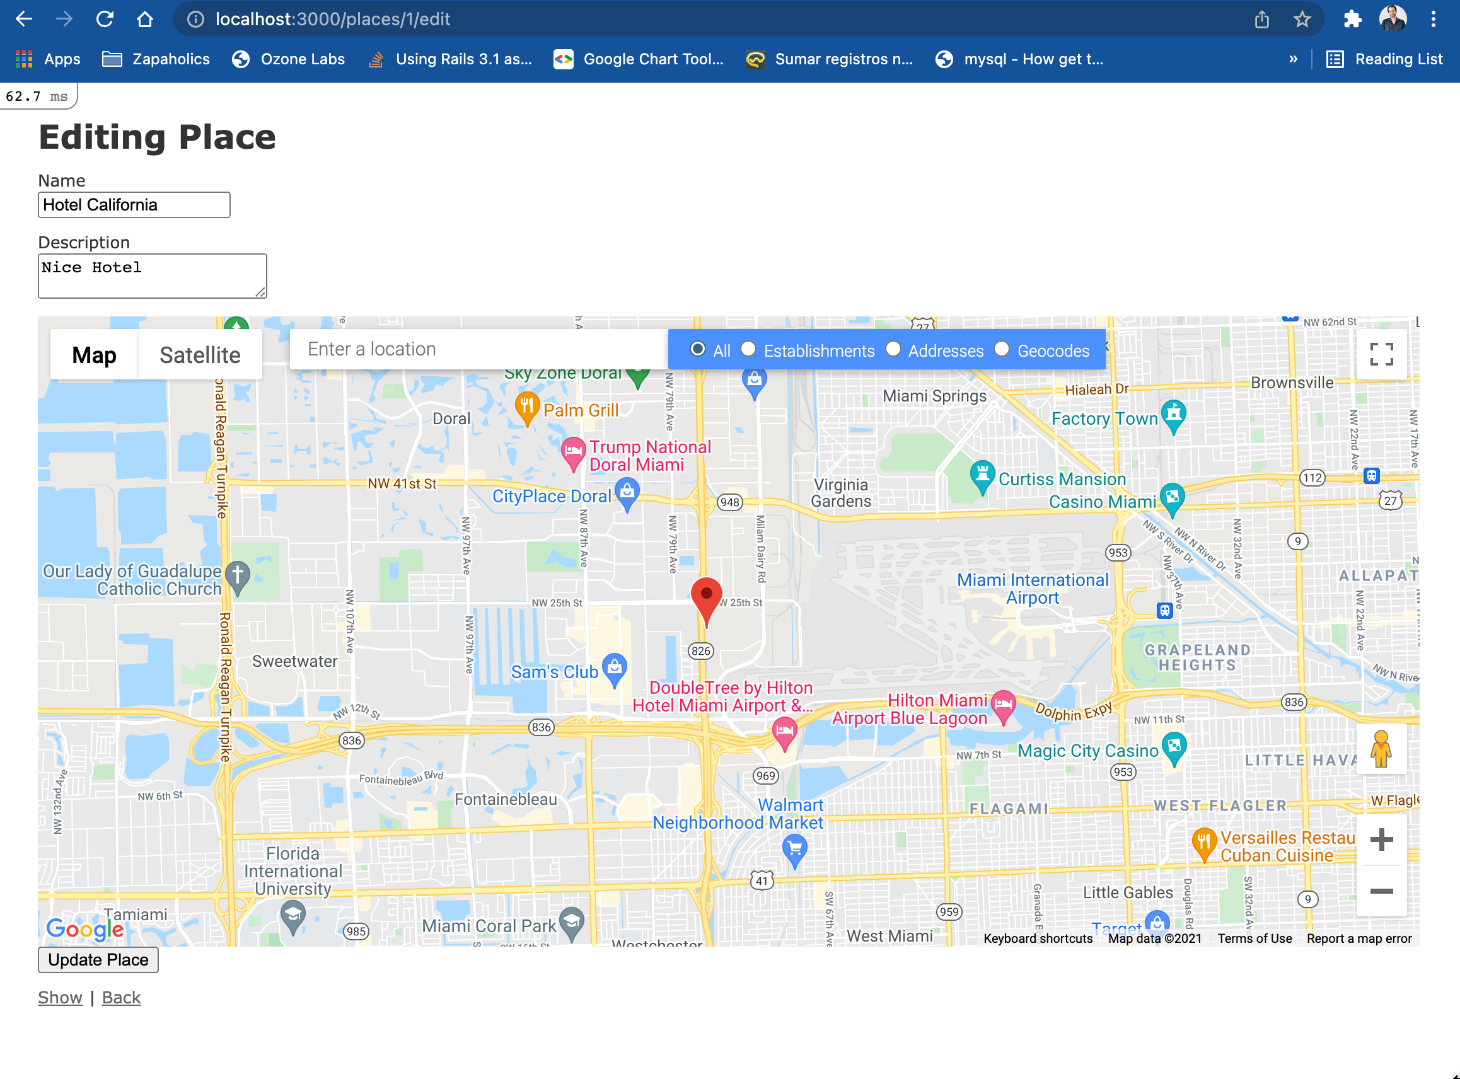Expand hidden bookmarks chevron
1460x1079 pixels.
pyautogui.click(x=1293, y=59)
